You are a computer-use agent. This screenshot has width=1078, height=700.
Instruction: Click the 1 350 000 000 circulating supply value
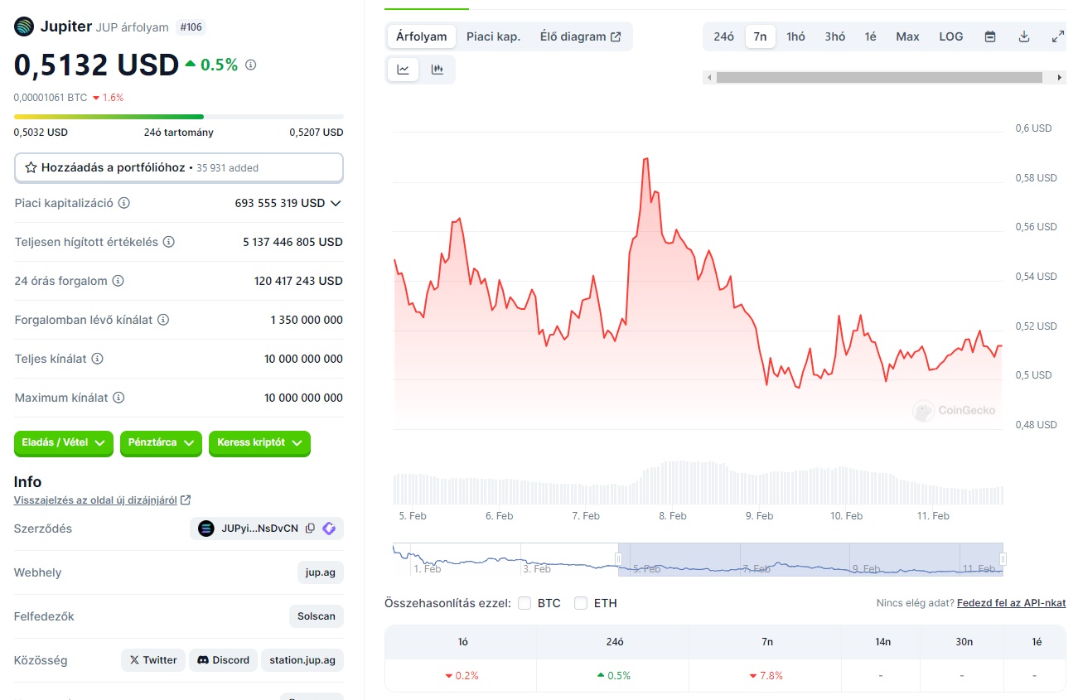tap(307, 320)
